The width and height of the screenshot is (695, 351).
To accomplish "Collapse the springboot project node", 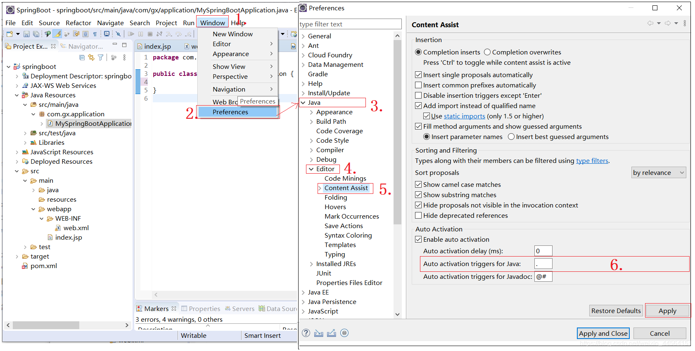I will click(x=9, y=67).
